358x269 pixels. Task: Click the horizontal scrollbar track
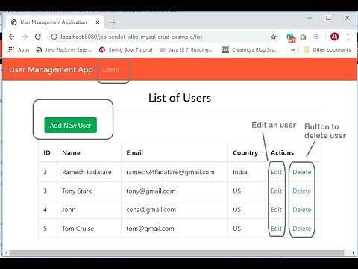177,253
